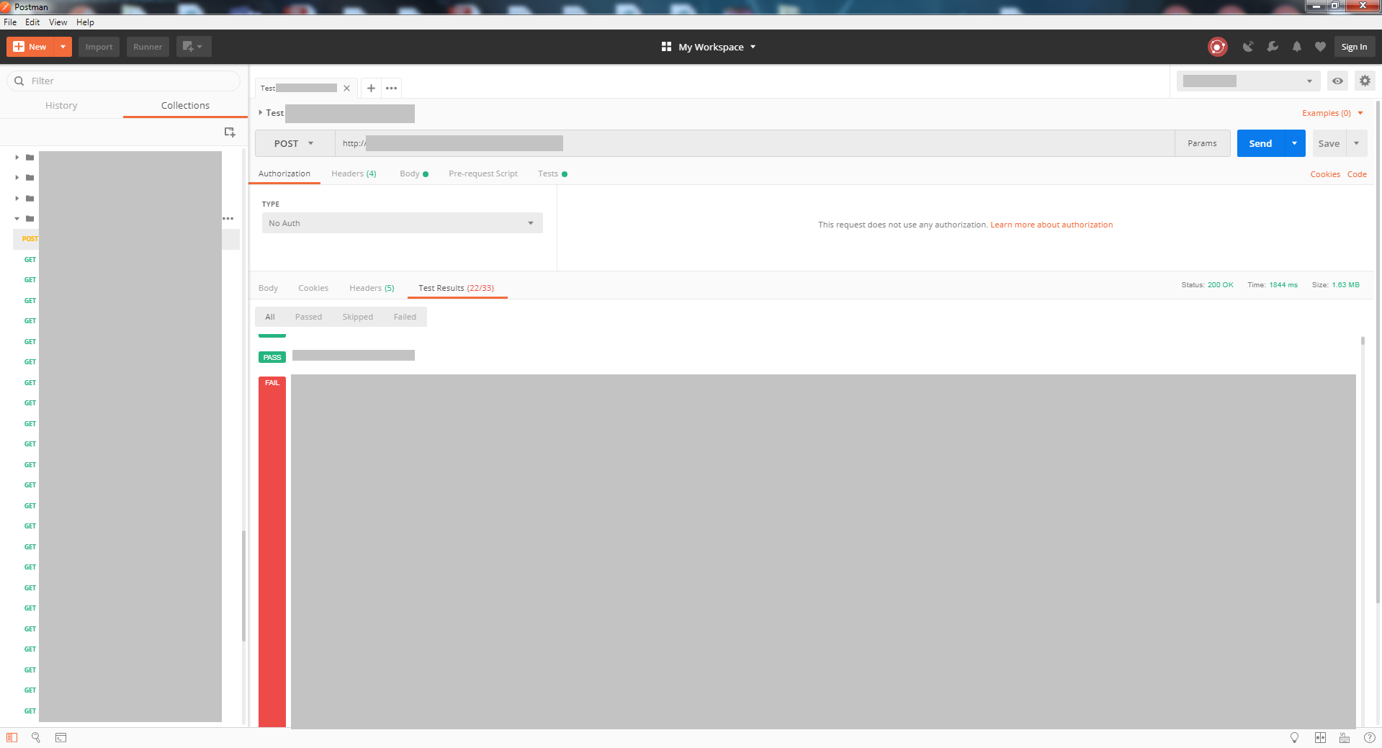This screenshot has width=1382, height=748.
Task: Click the Filter search field in sidebar
Action: 124,81
